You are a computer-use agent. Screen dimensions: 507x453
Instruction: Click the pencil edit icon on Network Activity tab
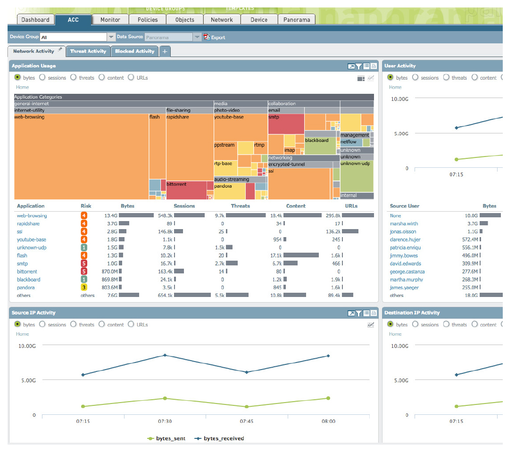coord(60,50)
